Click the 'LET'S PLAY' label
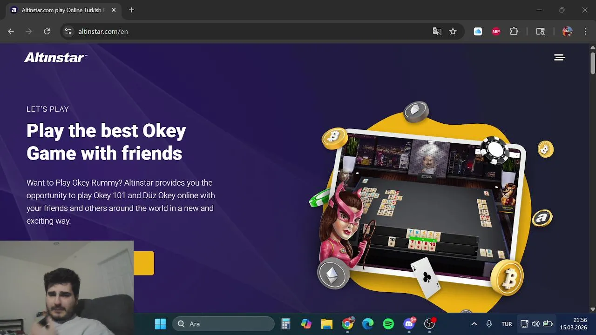The image size is (596, 335). pos(47,109)
